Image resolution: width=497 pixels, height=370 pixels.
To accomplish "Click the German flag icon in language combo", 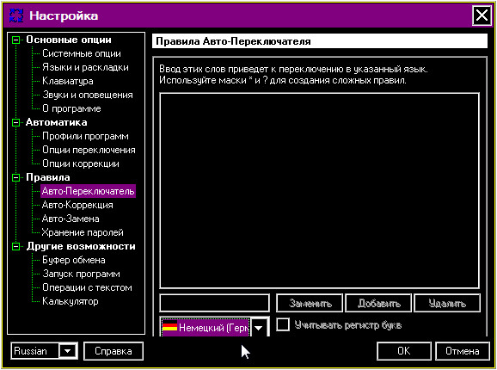I will 169,326.
